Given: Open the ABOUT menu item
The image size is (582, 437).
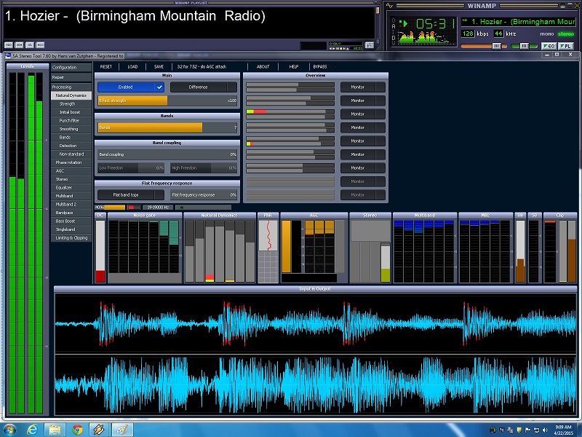Looking at the screenshot, I should click(x=263, y=67).
